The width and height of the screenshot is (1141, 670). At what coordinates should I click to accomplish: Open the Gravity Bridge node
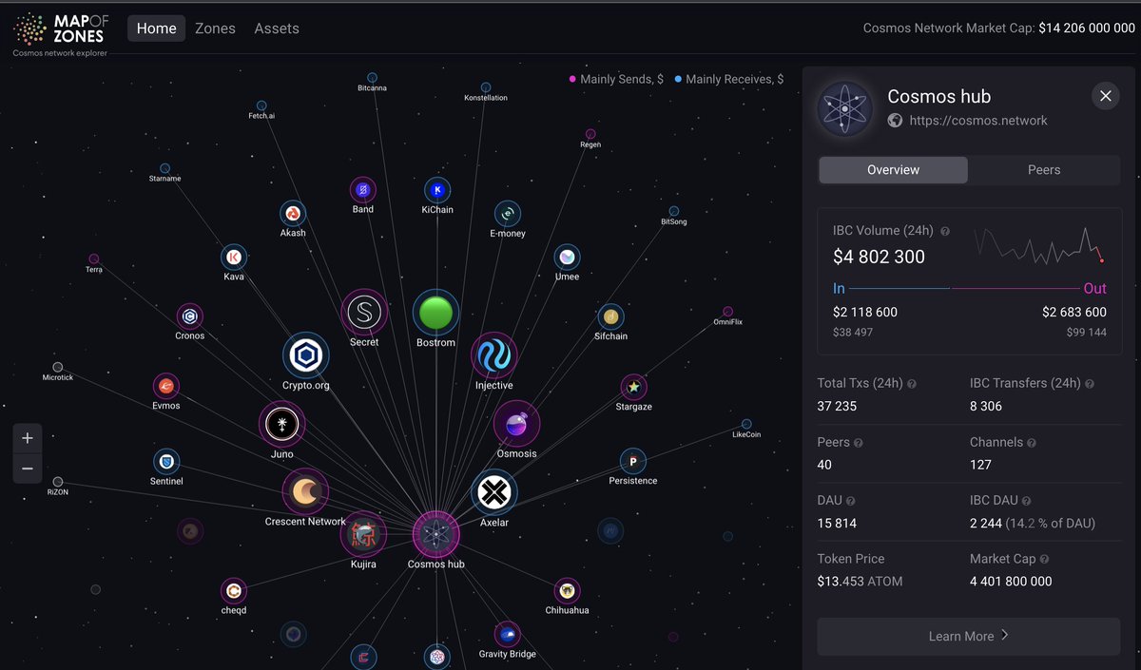507,635
